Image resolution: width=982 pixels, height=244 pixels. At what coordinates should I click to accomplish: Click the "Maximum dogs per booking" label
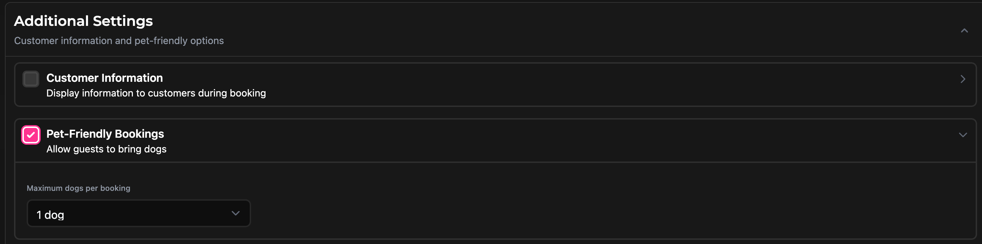pyautogui.click(x=79, y=188)
